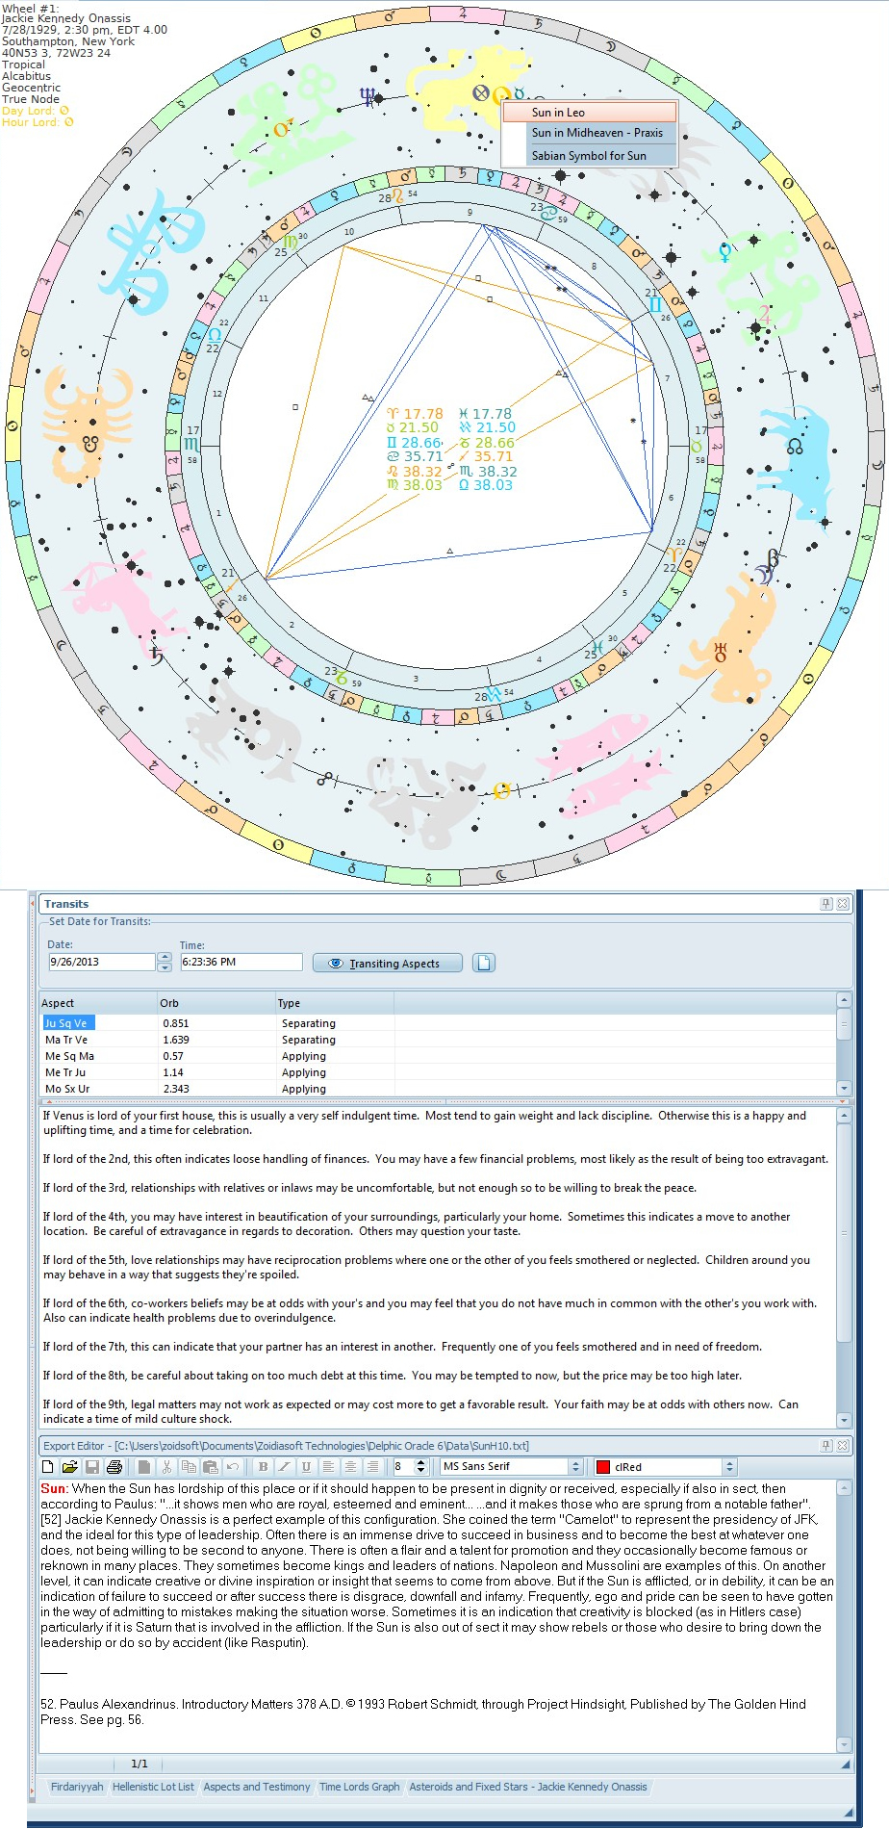Click the Export Editor scrollbar up arrow

point(845,1488)
